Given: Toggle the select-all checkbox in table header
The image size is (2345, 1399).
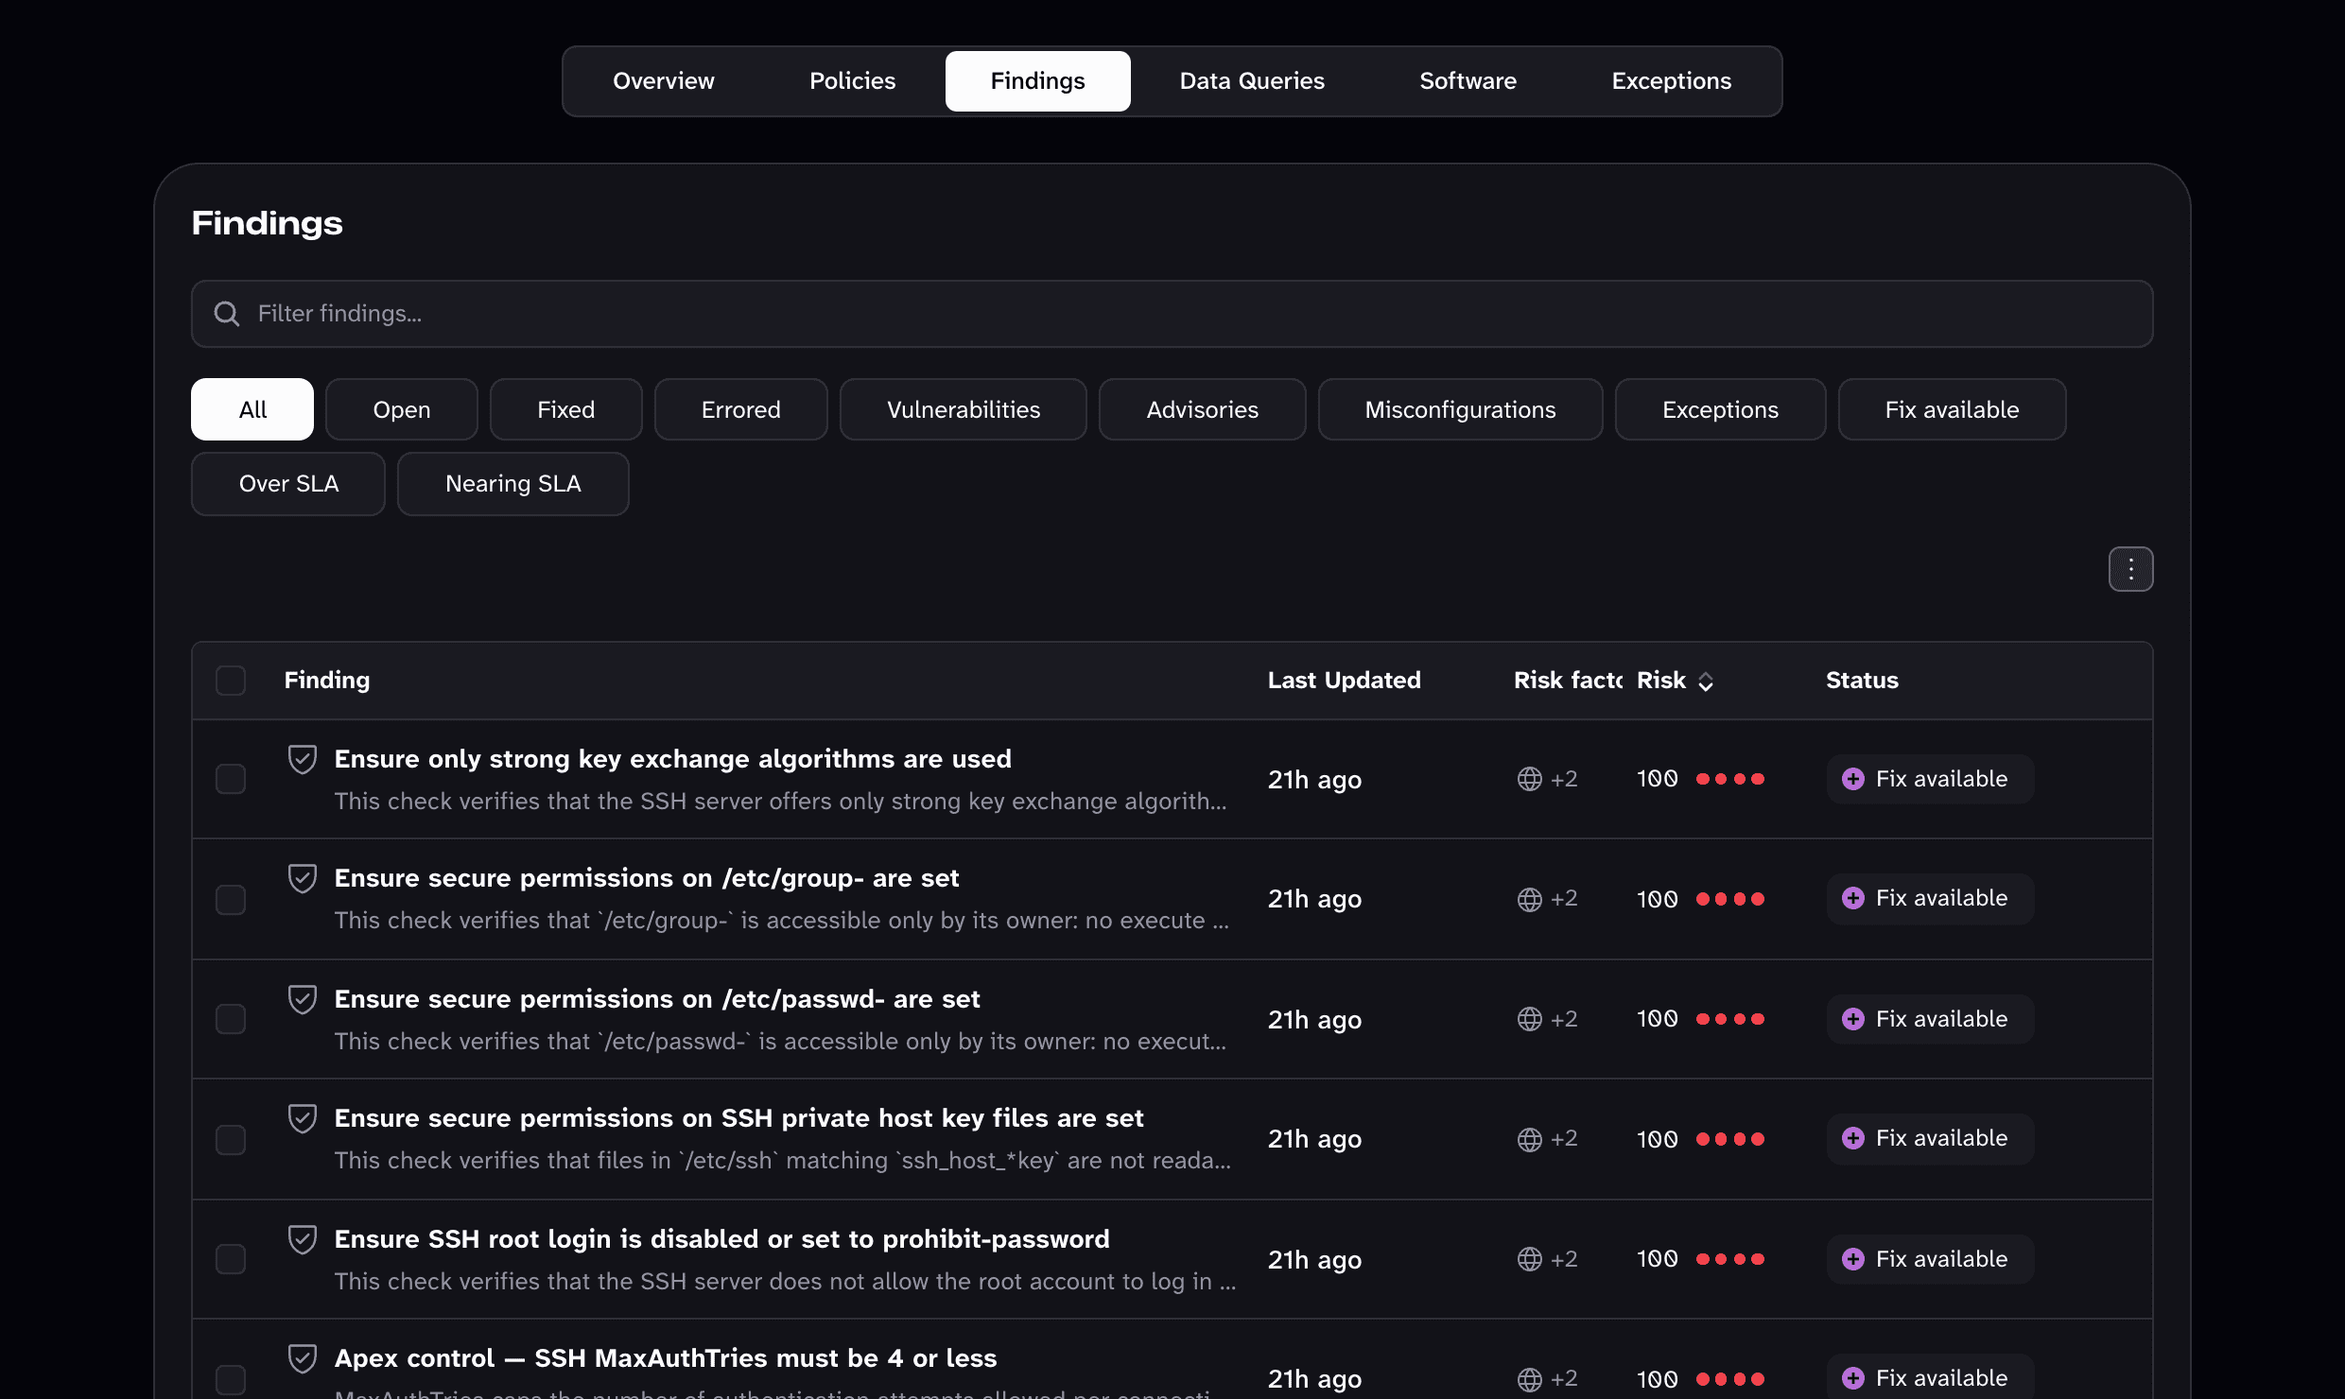Looking at the screenshot, I should click(x=231, y=681).
